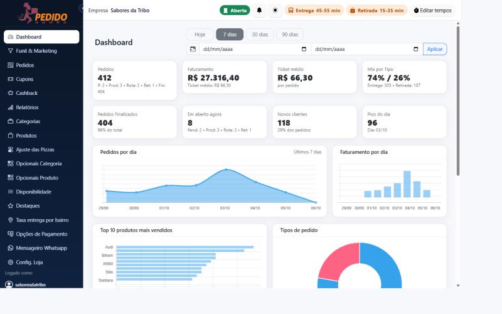Click the Pico do dia 96 value
Viewport: 502px width, 314px height.
pos(372,122)
